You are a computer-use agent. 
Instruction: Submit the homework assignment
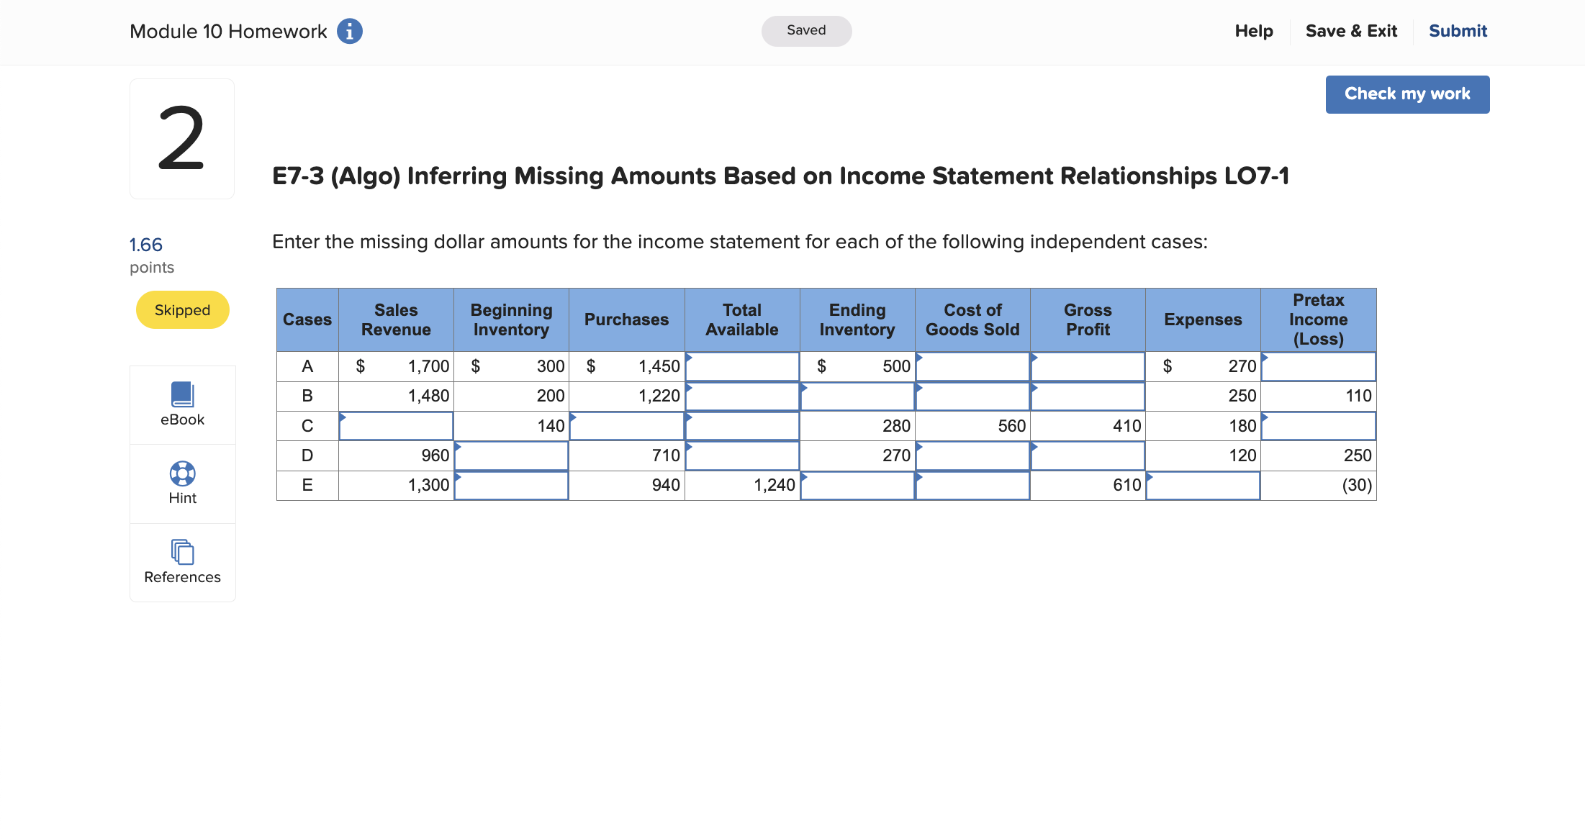point(1458,31)
